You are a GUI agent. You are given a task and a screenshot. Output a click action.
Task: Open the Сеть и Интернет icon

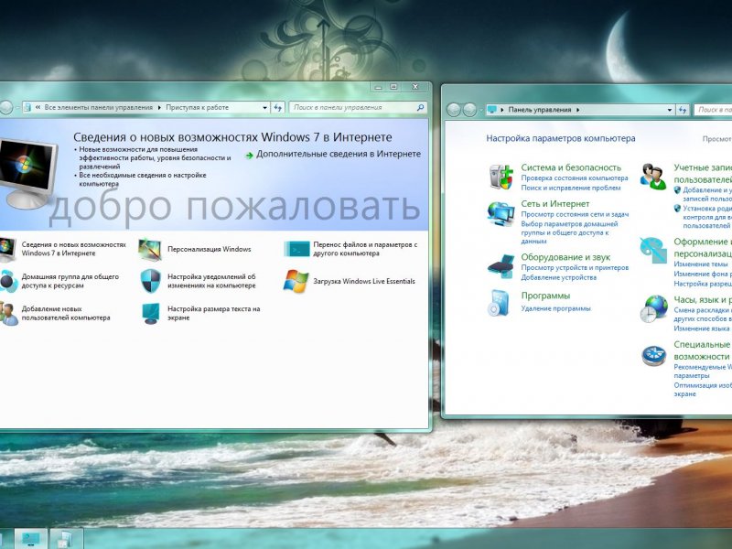pos(501,214)
